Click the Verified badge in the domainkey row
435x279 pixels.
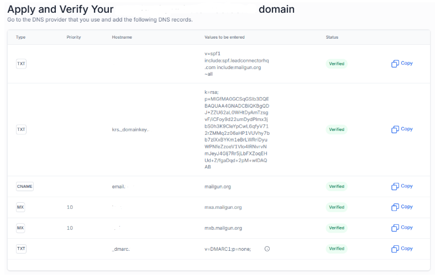click(337, 129)
